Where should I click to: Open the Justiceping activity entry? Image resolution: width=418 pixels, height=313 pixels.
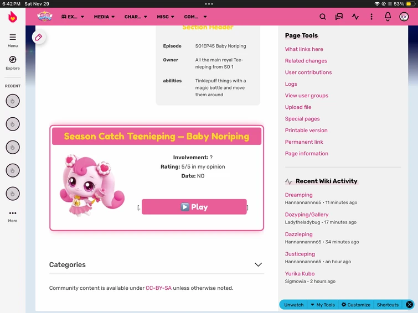300,254
